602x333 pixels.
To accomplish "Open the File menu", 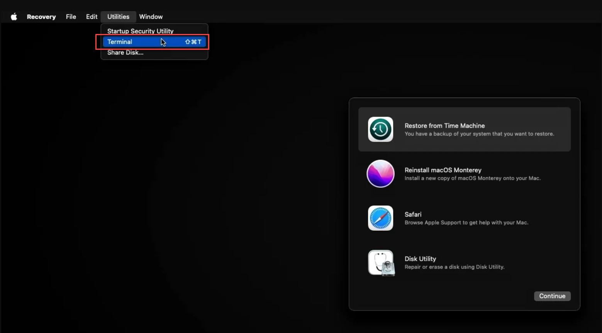I will (x=71, y=17).
